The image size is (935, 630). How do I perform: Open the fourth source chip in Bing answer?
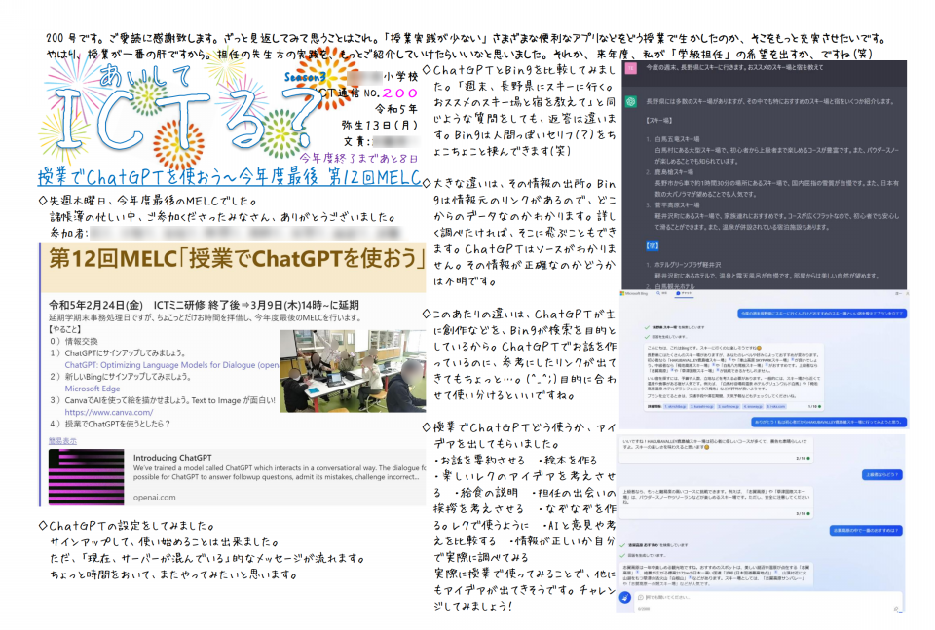click(753, 406)
